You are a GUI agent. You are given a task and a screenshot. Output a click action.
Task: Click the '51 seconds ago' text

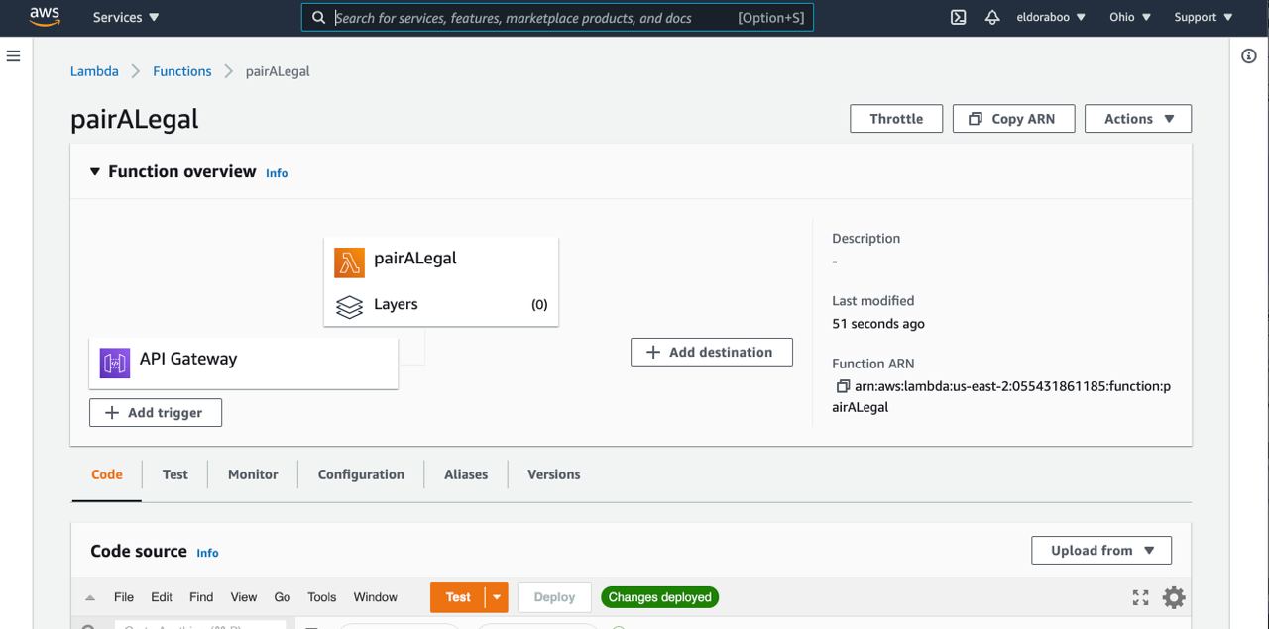pyautogui.click(x=878, y=324)
